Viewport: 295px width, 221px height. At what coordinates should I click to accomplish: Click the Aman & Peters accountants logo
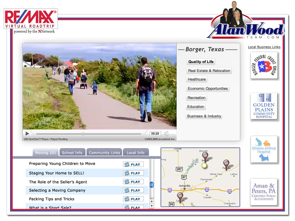coord(264,192)
